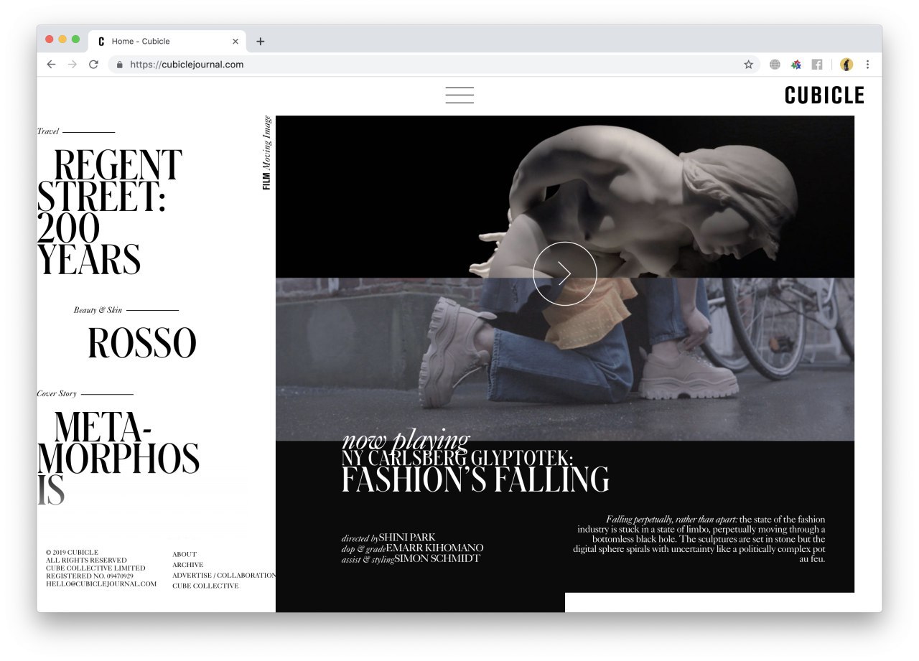The height and width of the screenshot is (661, 919).
Task: Bookmark this page with the star icon
Action: point(748,65)
